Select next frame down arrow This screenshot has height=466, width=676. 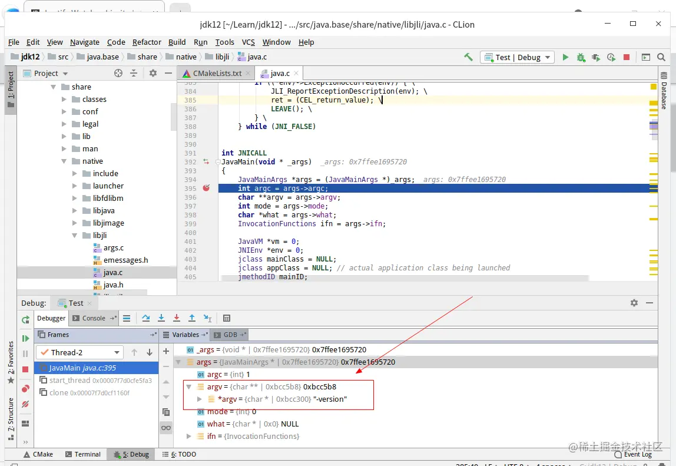150,352
